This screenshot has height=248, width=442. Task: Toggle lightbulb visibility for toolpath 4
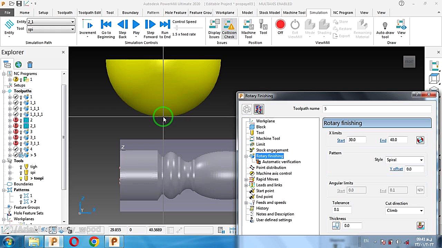point(21,149)
